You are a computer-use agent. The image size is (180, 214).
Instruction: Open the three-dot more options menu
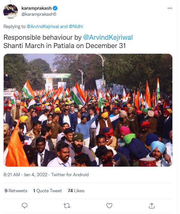click(170, 8)
